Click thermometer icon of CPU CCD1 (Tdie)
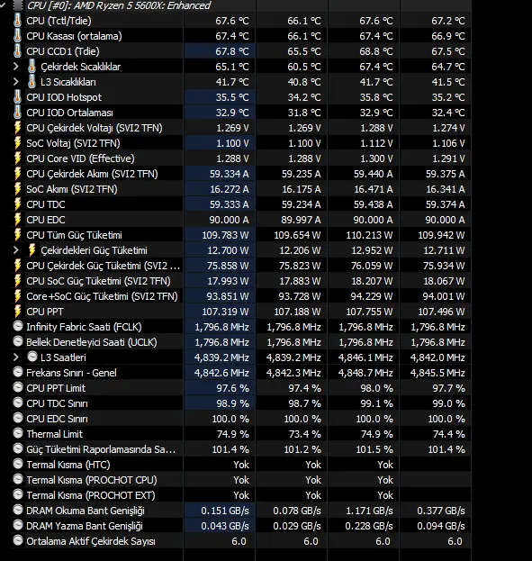This screenshot has height=561, width=532. coord(17,51)
